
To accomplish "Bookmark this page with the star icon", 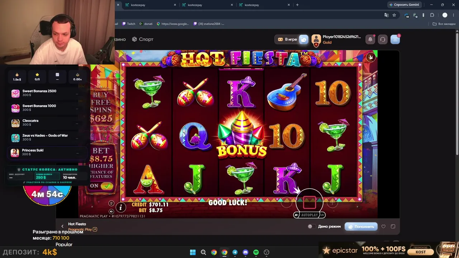I will pos(394,15).
